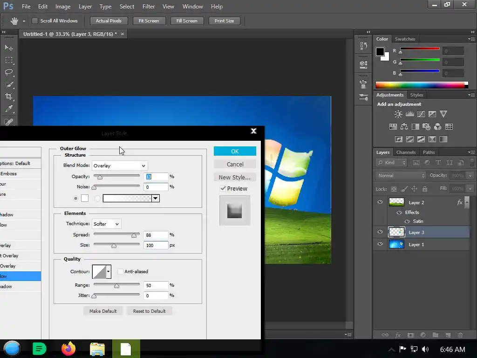Toggle Satin effect visibility eye

[407, 221]
